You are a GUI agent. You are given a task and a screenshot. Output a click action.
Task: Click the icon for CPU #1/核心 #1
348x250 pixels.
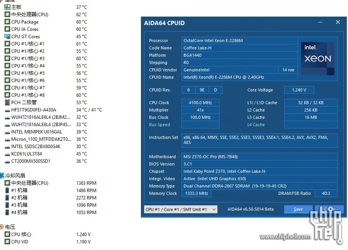[x=7, y=44]
